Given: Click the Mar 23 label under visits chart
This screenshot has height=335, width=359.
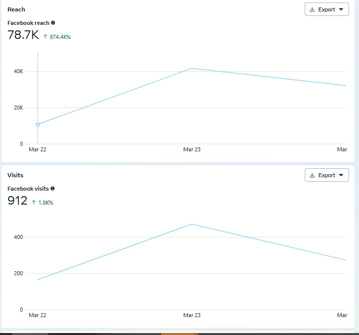Looking at the screenshot, I should pyautogui.click(x=192, y=315).
